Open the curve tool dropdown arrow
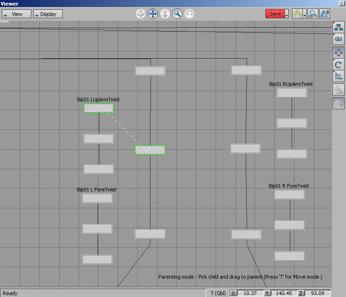346x297 pixels. (305, 14)
